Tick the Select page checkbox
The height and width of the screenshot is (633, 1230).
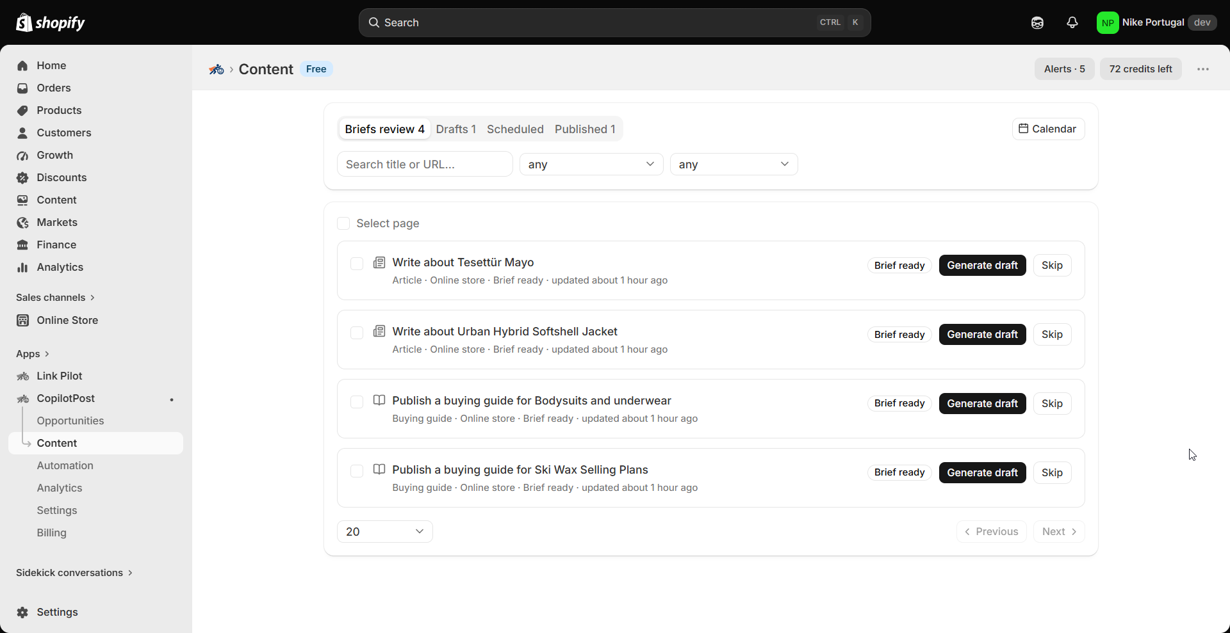343,223
